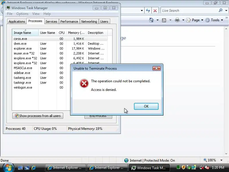Switch to first Internet Explorer taskbar button
The height and width of the screenshot is (172, 229).
pyautogui.click(x=65, y=168)
